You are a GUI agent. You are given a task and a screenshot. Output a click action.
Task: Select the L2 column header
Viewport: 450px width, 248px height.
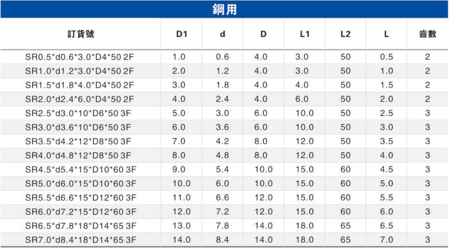[345, 34]
